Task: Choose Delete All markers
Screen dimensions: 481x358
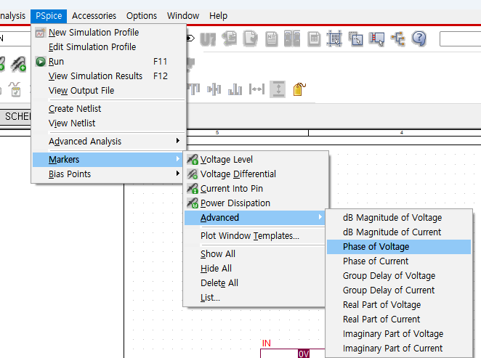Action: tap(254, 283)
